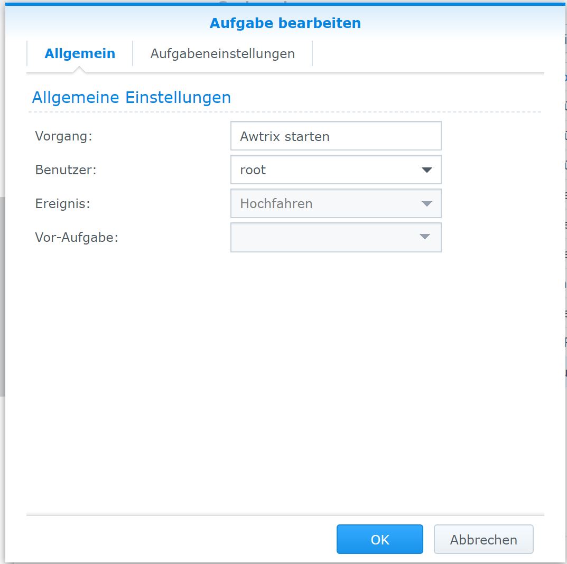Click inside the empty Vor-Aufgabe combo box
This screenshot has height=564, width=567.
pos(322,237)
